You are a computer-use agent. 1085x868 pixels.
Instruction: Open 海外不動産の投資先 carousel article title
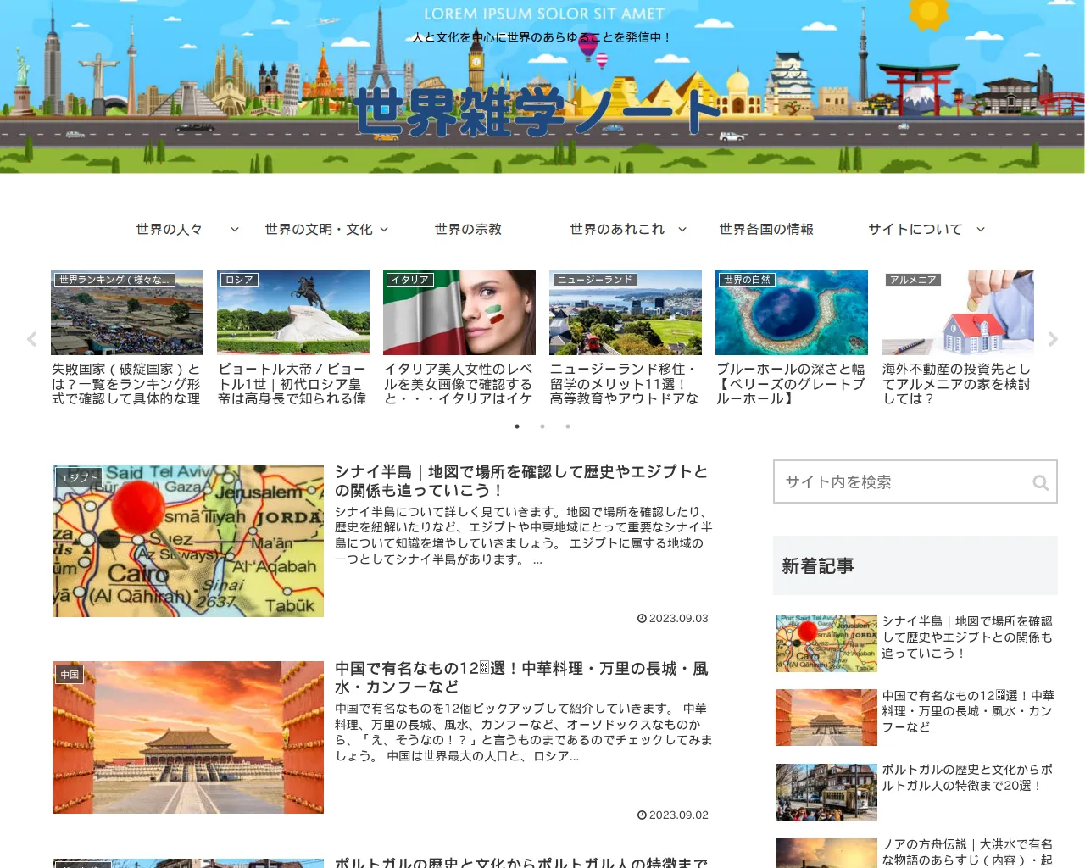(957, 384)
